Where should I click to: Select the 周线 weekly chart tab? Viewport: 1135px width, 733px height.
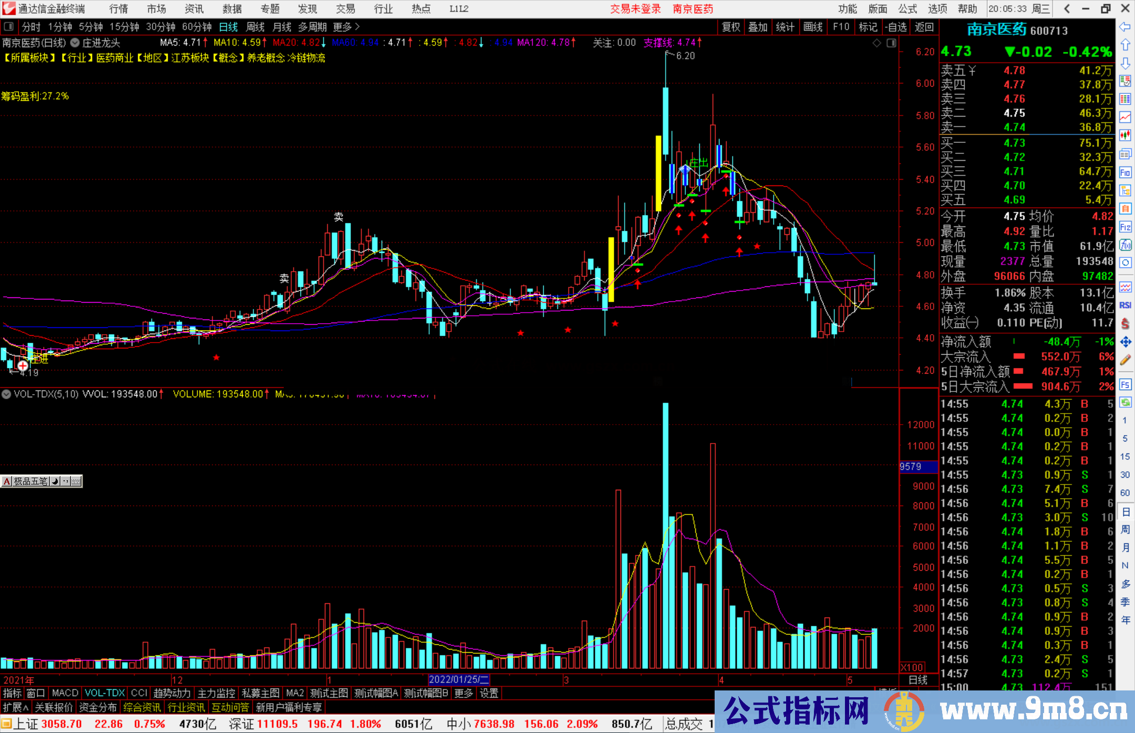point(255,27)
